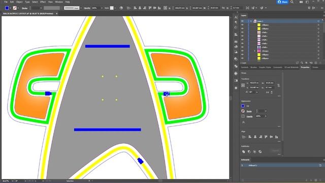Click Make Clipping Mask icon in Layers panel
The image size is (325, 183).
tap(306, 63)
